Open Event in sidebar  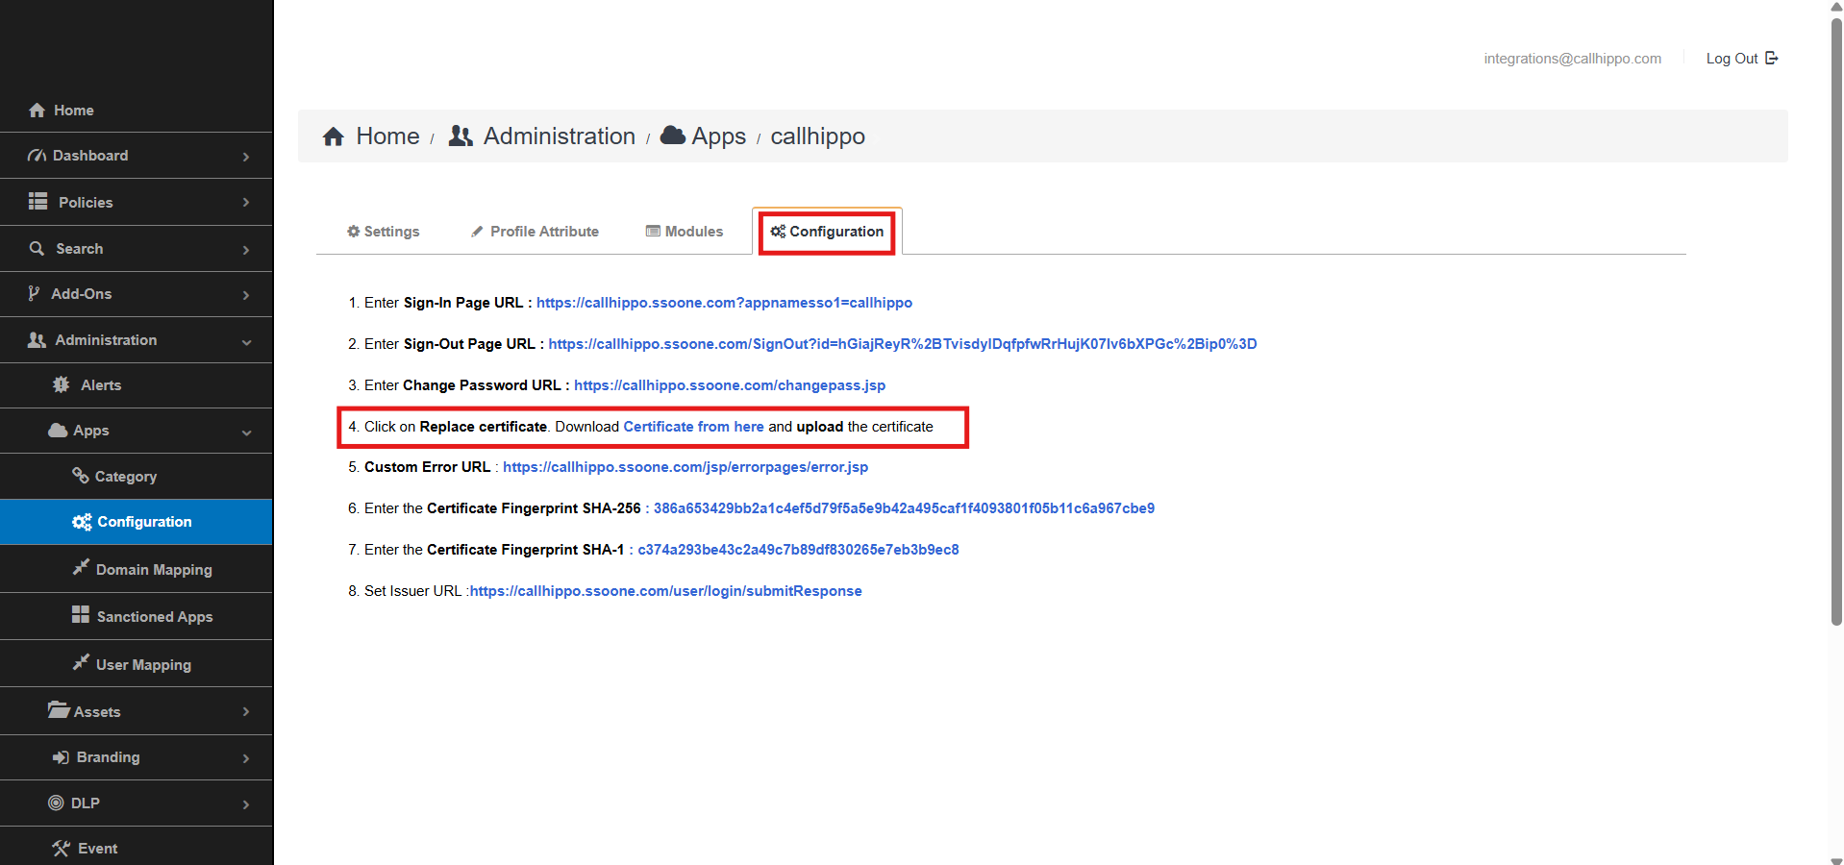pyautogui.click(x=136, y=848)
